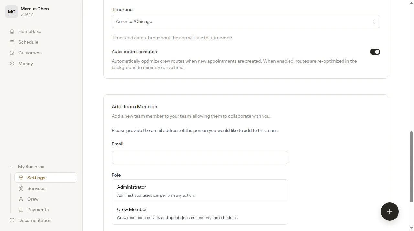
Task: Click inside the Email input field
Action: (x=200, y=157)
